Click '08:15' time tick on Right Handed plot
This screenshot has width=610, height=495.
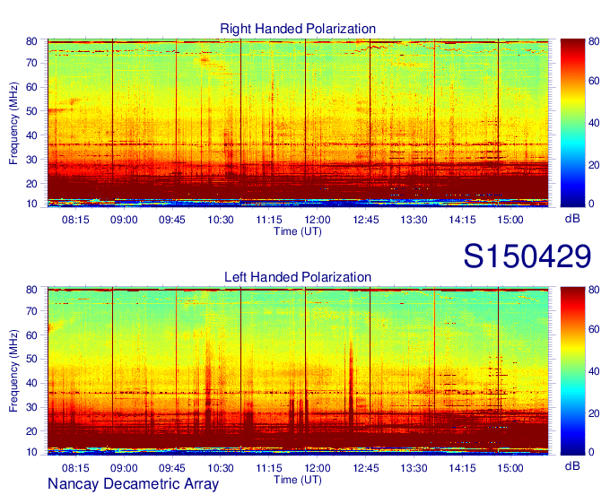75,220
